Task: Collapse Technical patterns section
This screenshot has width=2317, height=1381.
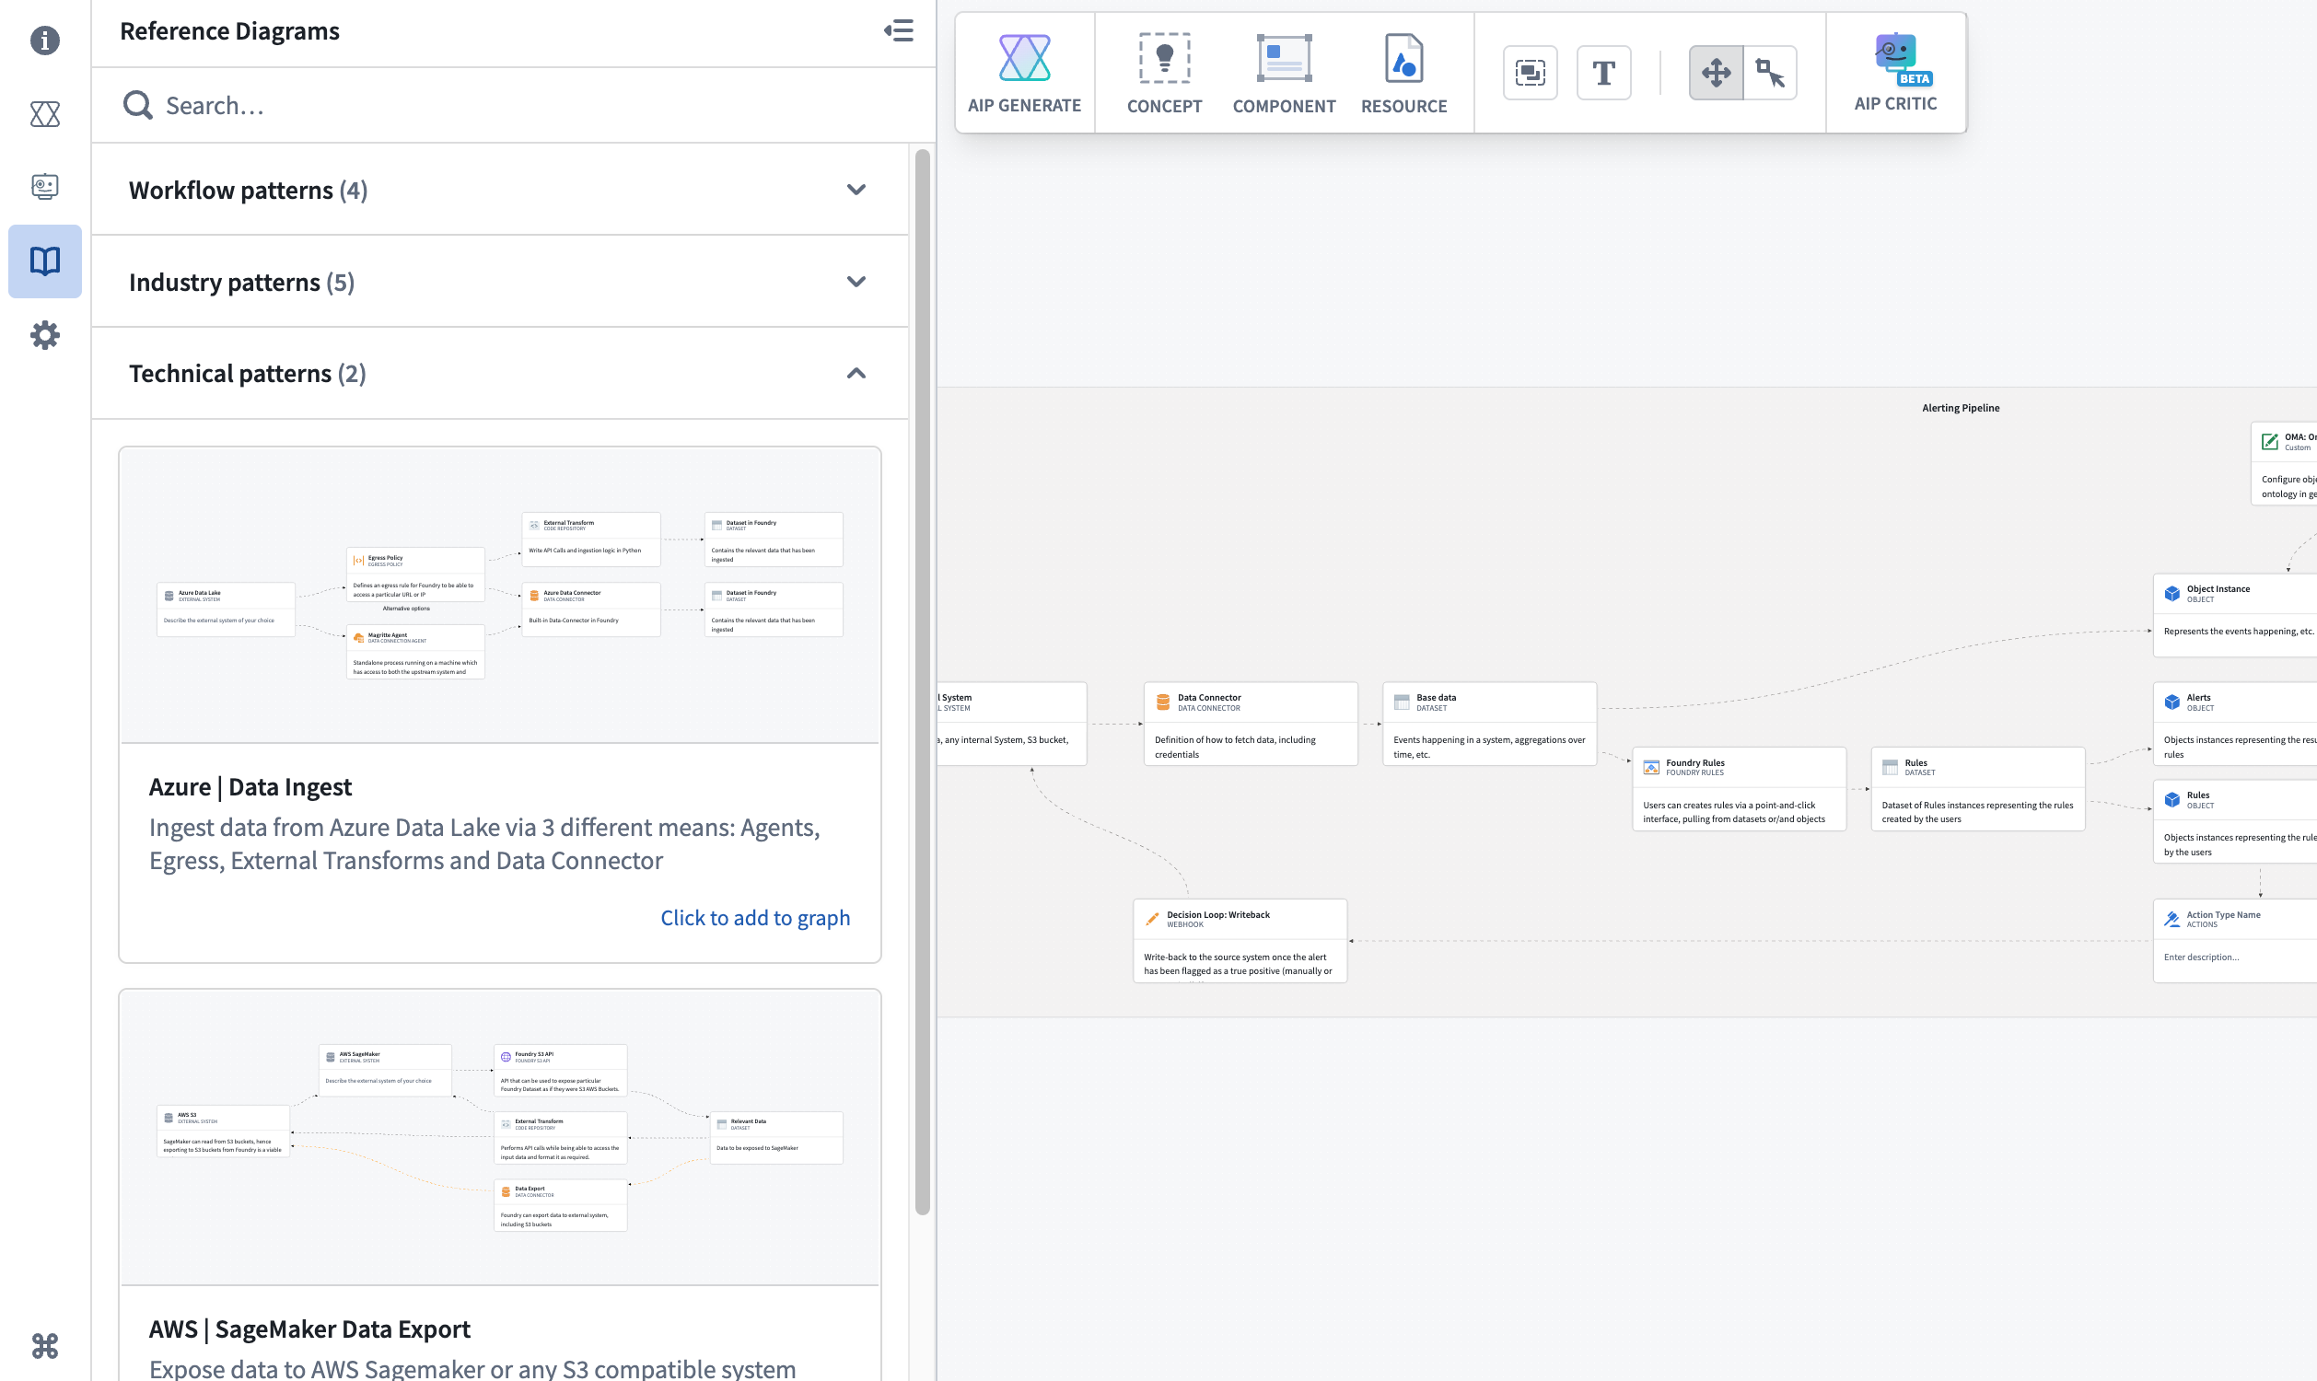Action: pos(500,373)
